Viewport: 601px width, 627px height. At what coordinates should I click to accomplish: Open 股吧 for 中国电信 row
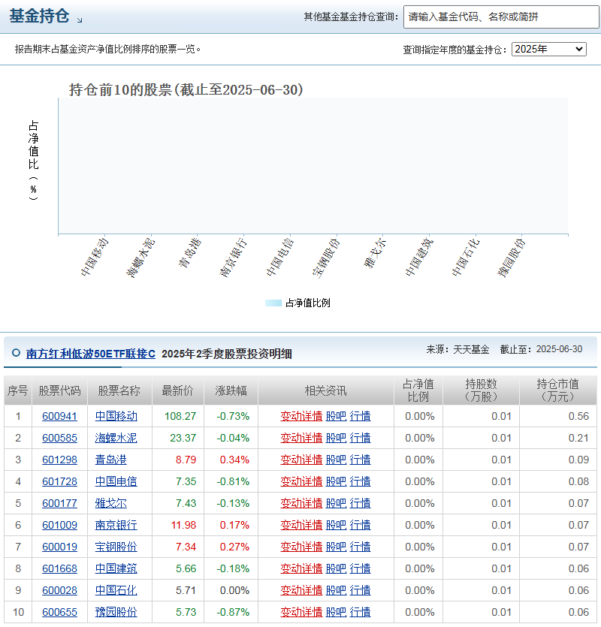click(336, 481)
